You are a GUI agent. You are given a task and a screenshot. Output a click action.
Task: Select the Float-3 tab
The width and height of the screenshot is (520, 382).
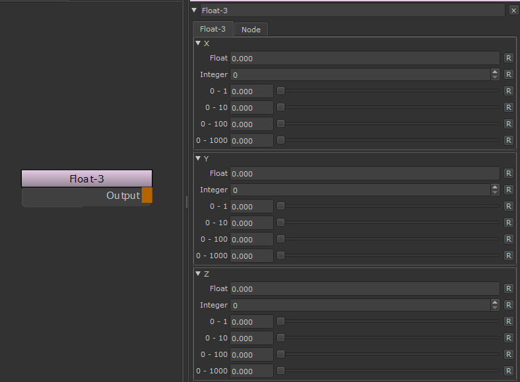click(x=212, y=29)
